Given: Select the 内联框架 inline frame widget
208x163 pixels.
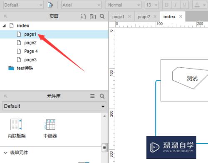Looking at the screenshot, I should [x=17, y=128].
